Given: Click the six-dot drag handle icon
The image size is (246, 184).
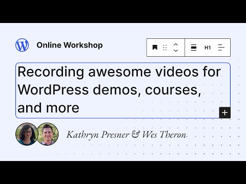Looking at the screenshot, I should (165, 48).
